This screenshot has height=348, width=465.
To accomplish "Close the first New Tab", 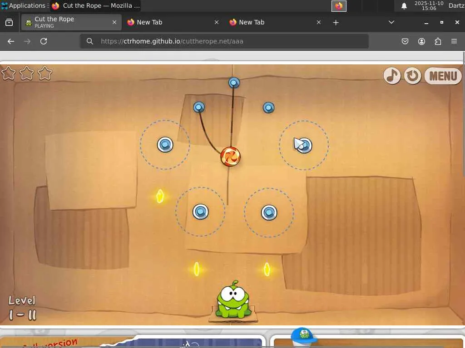I will pos(217,22).
